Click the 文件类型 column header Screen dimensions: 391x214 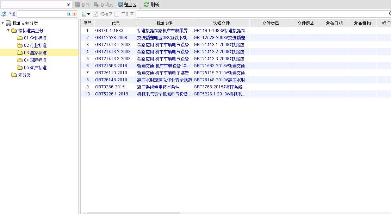(x=271, y=23)
